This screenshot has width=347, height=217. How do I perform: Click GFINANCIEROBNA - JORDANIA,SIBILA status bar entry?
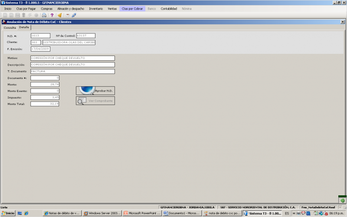point(187,207)
